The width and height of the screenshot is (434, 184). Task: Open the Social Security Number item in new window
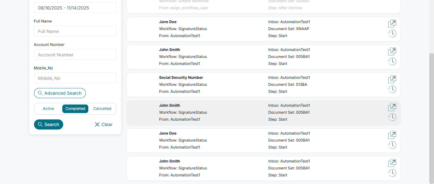click(392, 79)
